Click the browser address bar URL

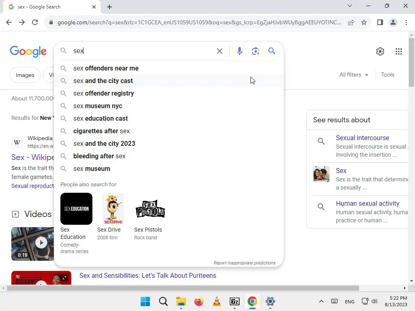point(199,23)
